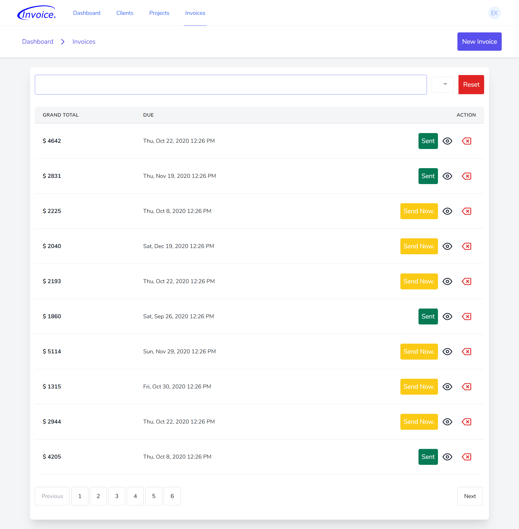
Task: Open the Clients nav tab
Action: (125, 13)
